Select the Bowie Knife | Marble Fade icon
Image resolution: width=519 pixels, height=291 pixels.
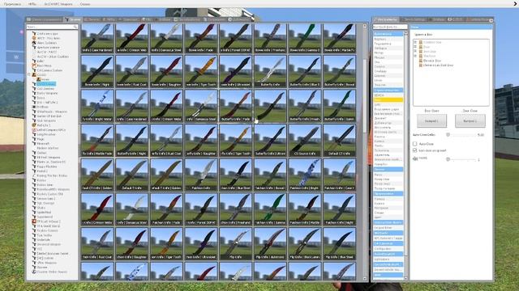[x=339, y=38]
